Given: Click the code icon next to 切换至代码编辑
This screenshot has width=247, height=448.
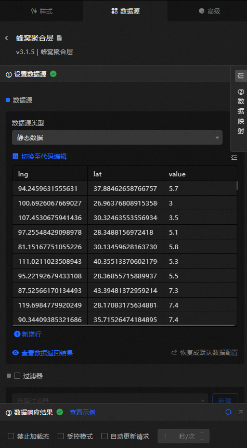Looking at the screenshot, I should coord(16,156).
